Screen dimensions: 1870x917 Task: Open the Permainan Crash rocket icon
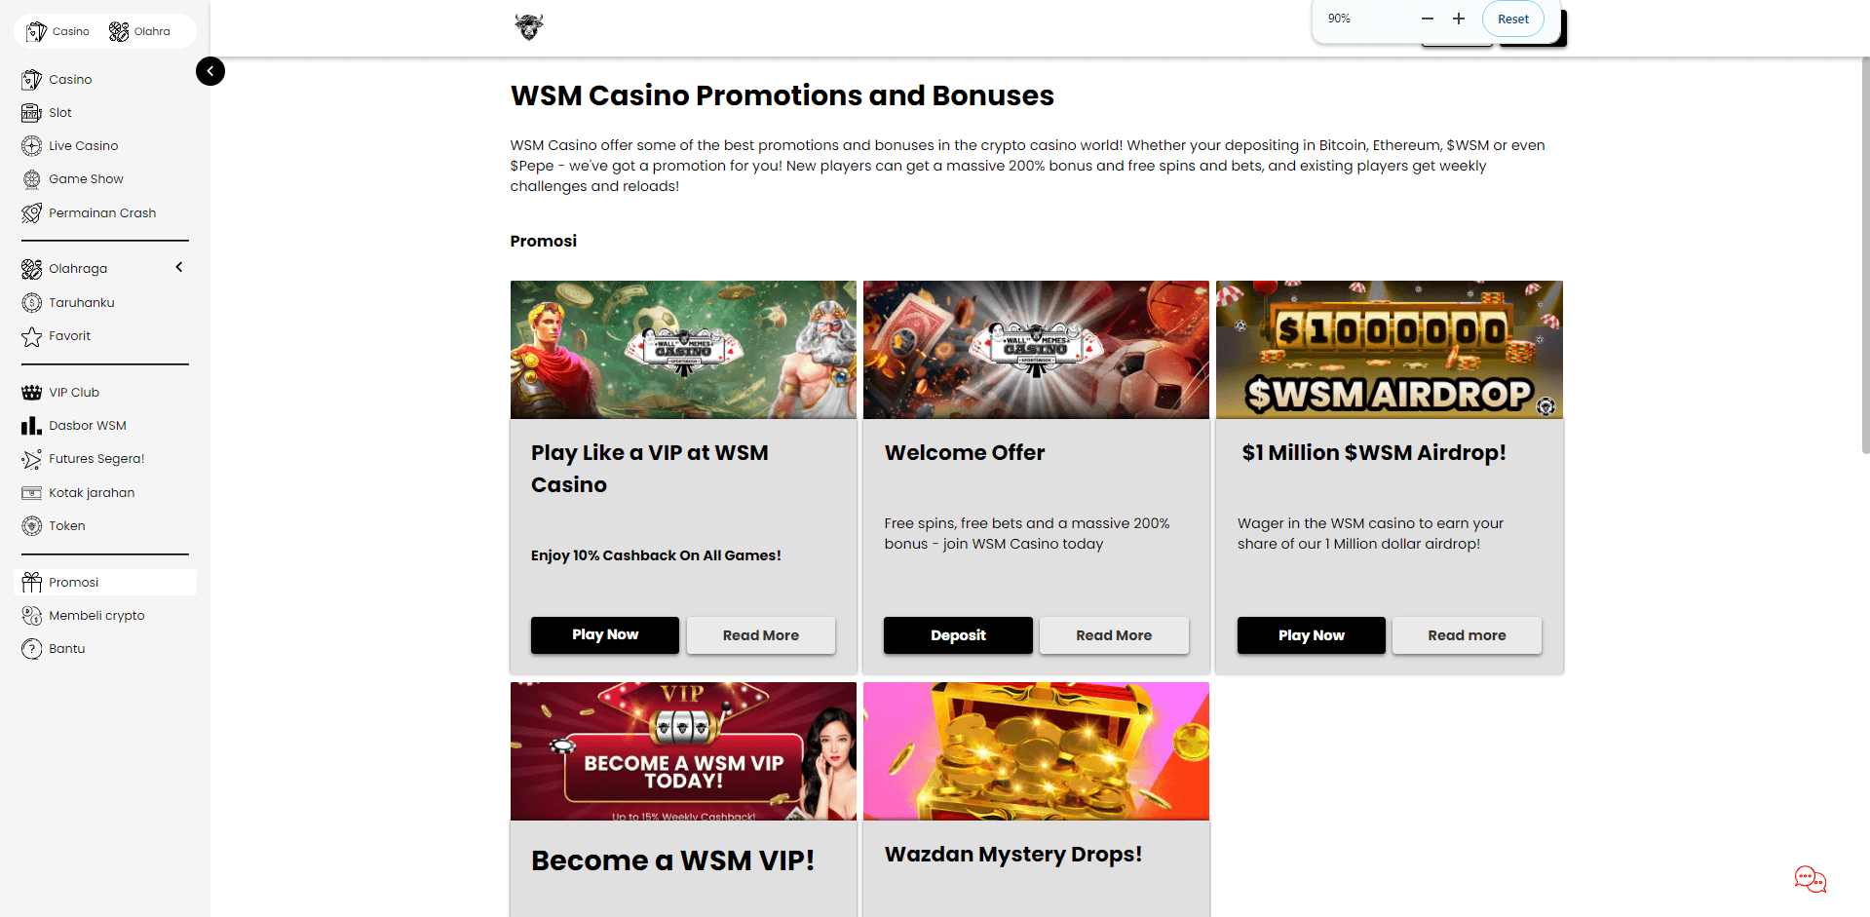[x=32, y=213]
